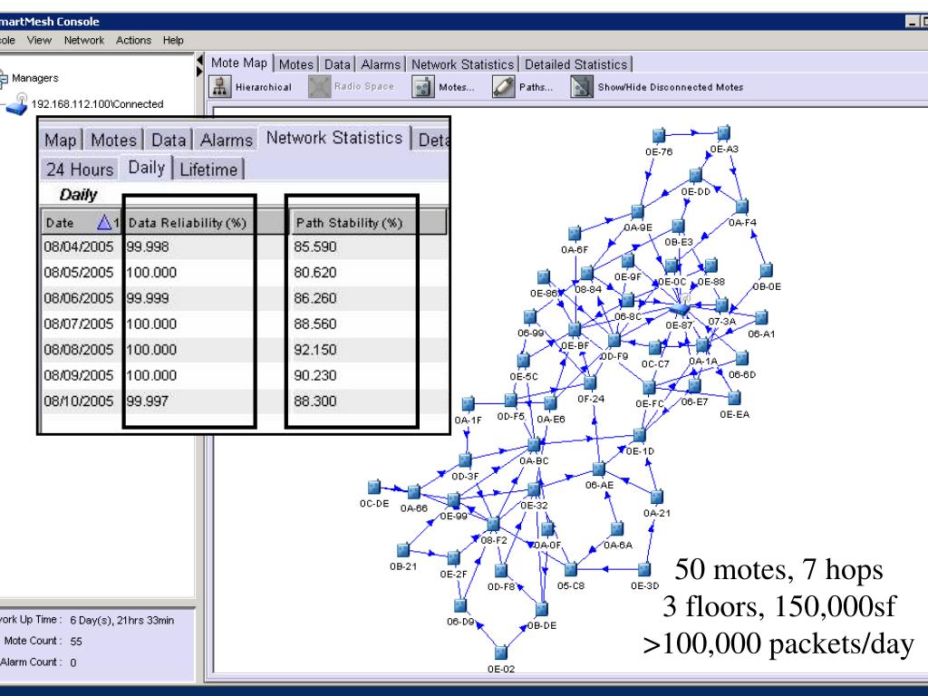This screenshot has width=928, height=696.
Task: Click the Date column header
Action: [x=82, y=223]
